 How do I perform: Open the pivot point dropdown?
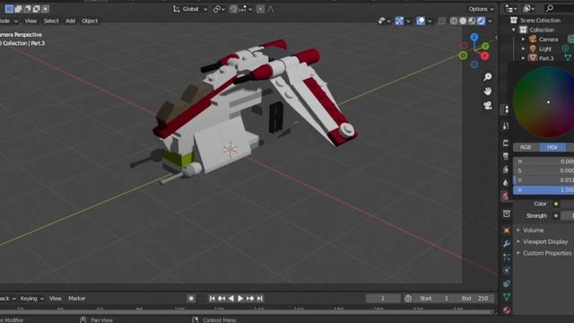219,9
